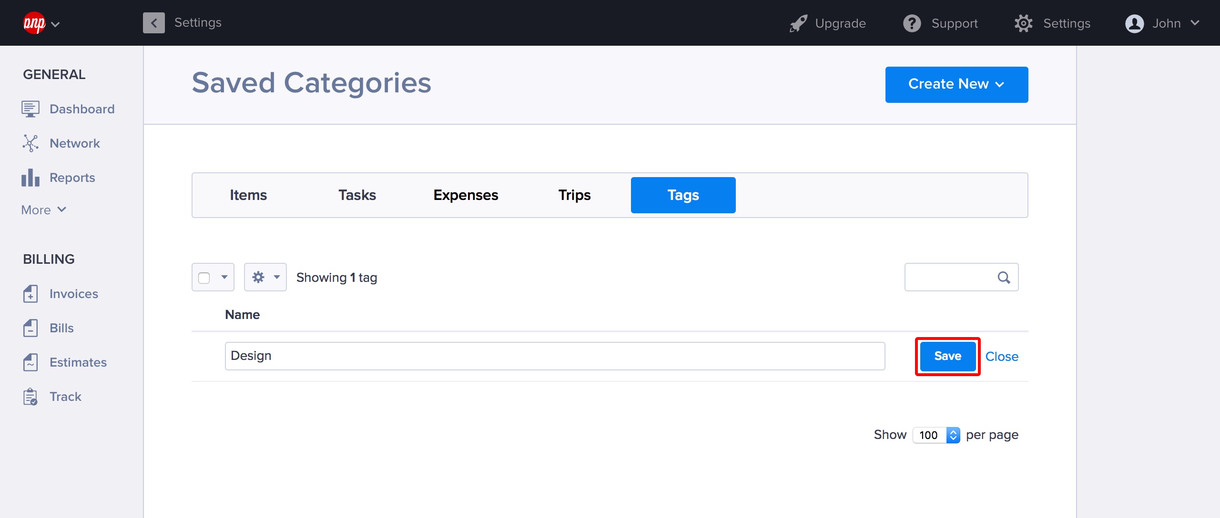Click the Estimates document icon
The image size is (1220, 518).
(x=30, y=362)
